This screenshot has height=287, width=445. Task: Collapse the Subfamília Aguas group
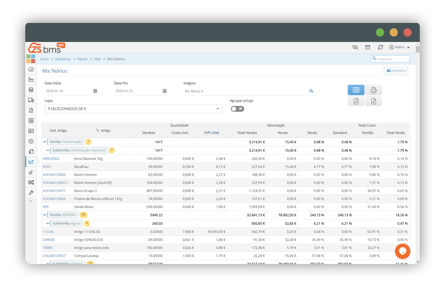(x=48, y=223)
